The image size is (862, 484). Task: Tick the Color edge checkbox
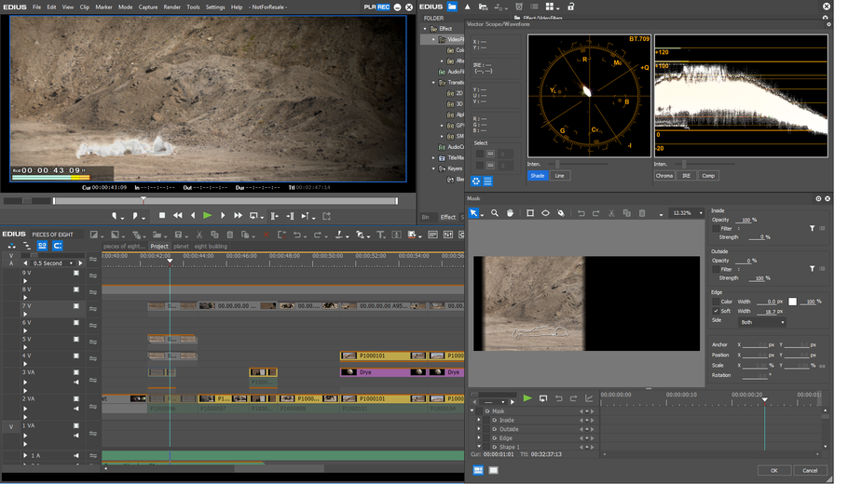coord(716,302)
